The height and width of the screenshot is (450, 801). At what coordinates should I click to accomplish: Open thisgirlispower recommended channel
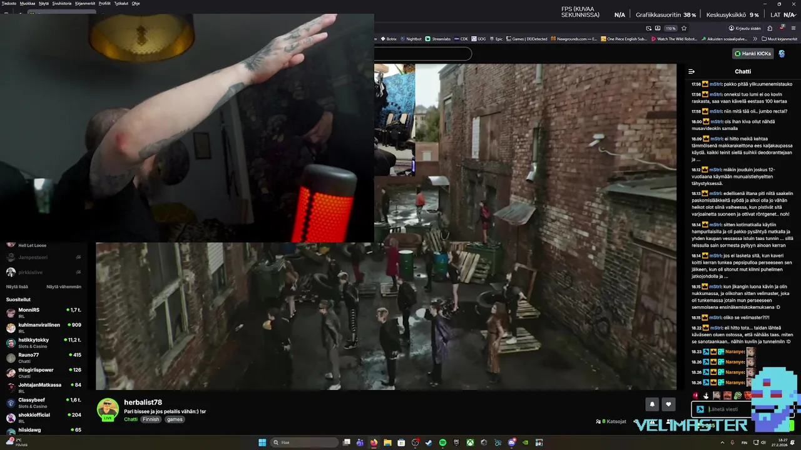click(44, 372)
